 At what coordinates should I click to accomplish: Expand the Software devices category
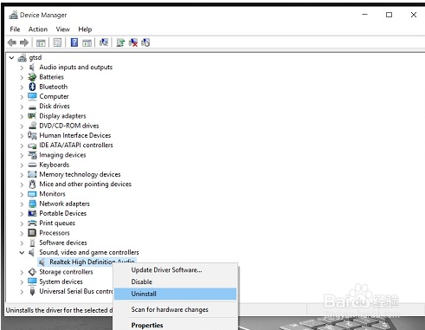click(x=22, y=243)
